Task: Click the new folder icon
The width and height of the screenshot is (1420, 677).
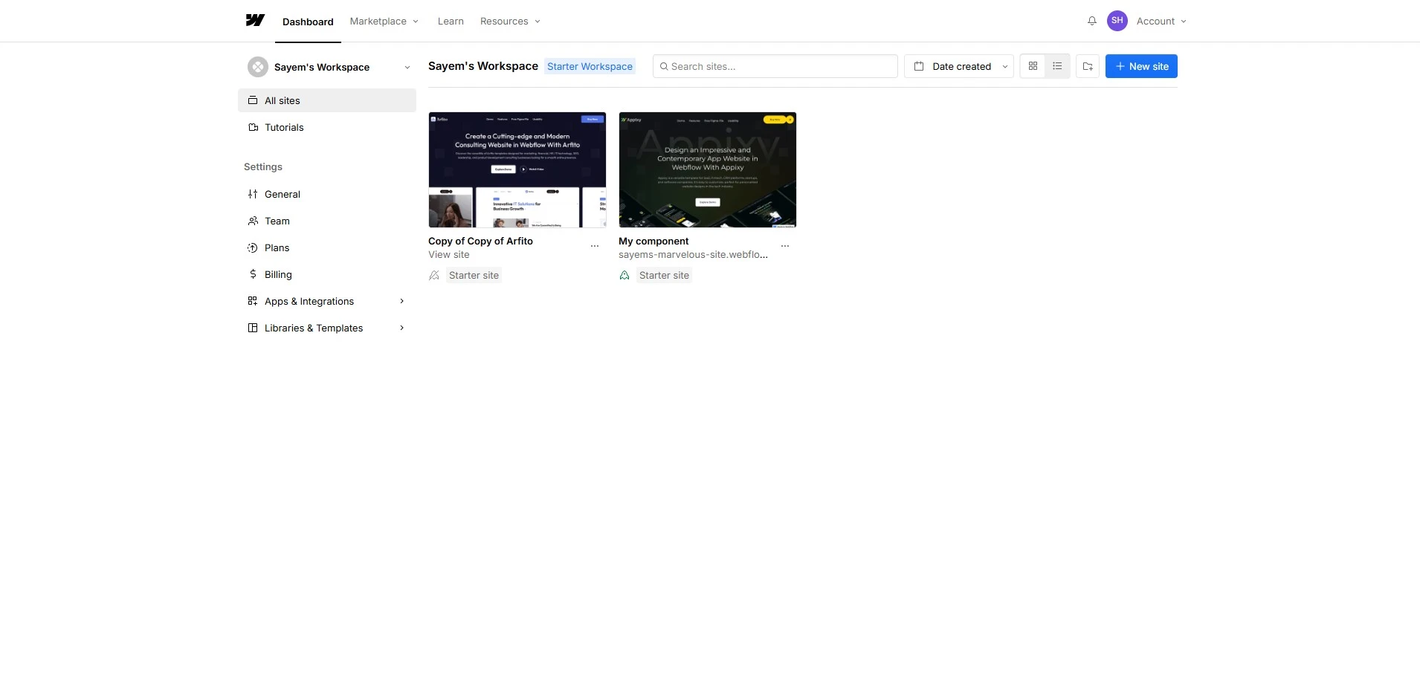Action: 1088,66
